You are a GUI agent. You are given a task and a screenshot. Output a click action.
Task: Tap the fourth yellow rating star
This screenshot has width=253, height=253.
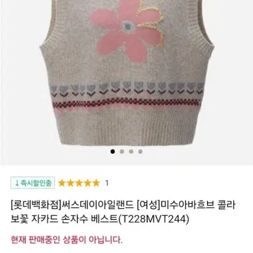(88, 183)
